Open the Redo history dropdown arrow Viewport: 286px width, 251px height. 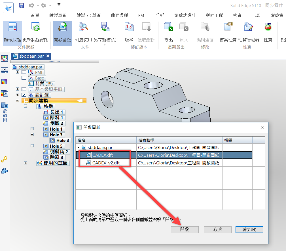pyautogui.click(x=50, y=6)
